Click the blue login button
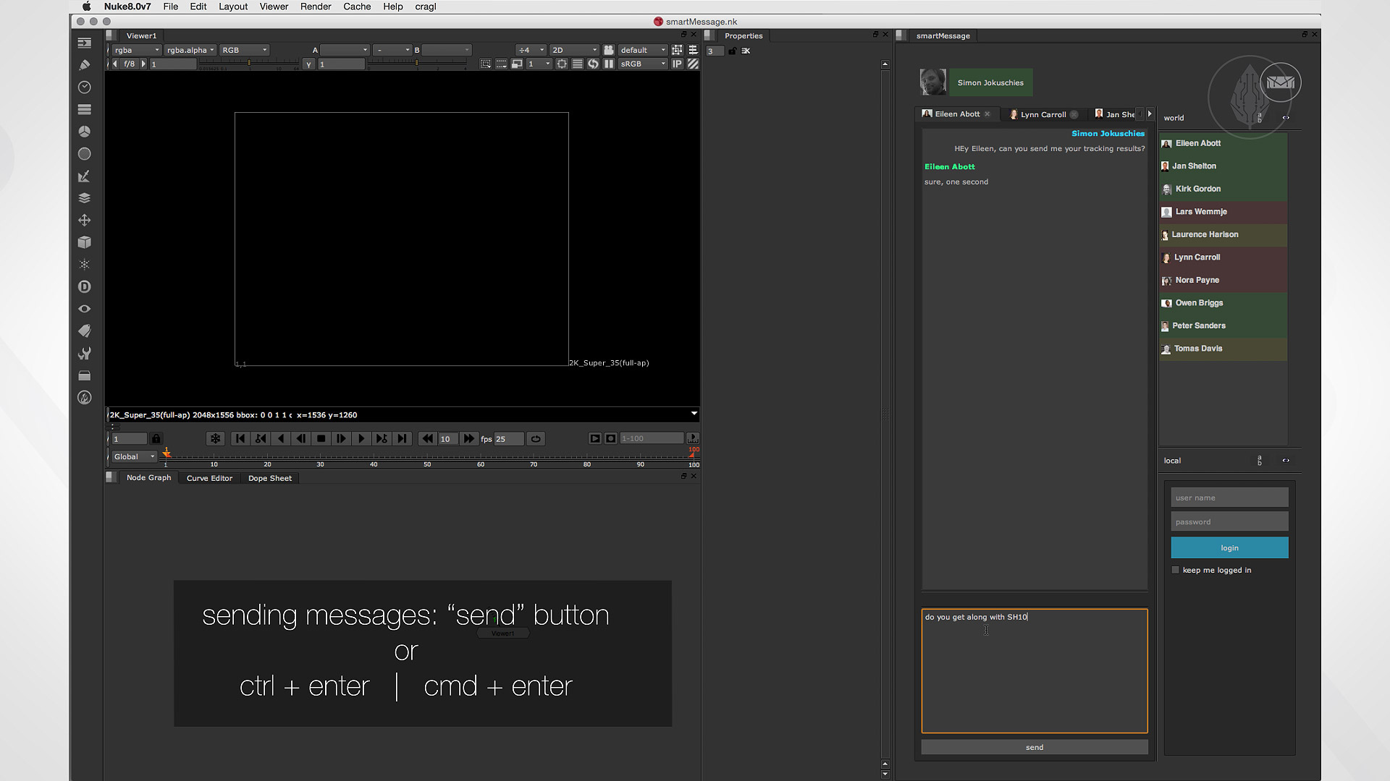The height and width of the screenshot is (781, 1390). click(1229, 547)
